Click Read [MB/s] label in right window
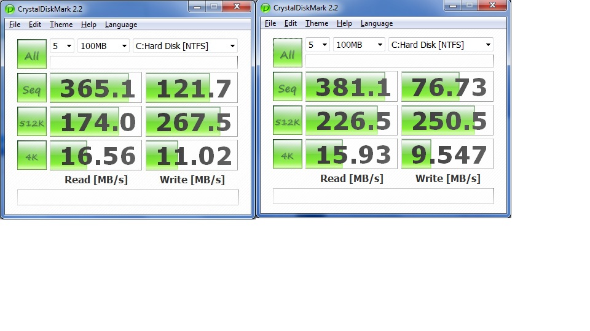590x331 pixels. coord(352,178)
